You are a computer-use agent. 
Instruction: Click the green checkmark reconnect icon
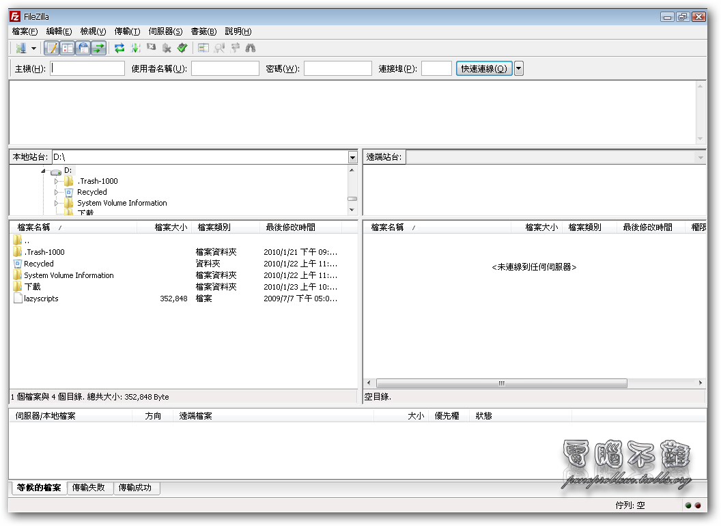pos(182,48)
